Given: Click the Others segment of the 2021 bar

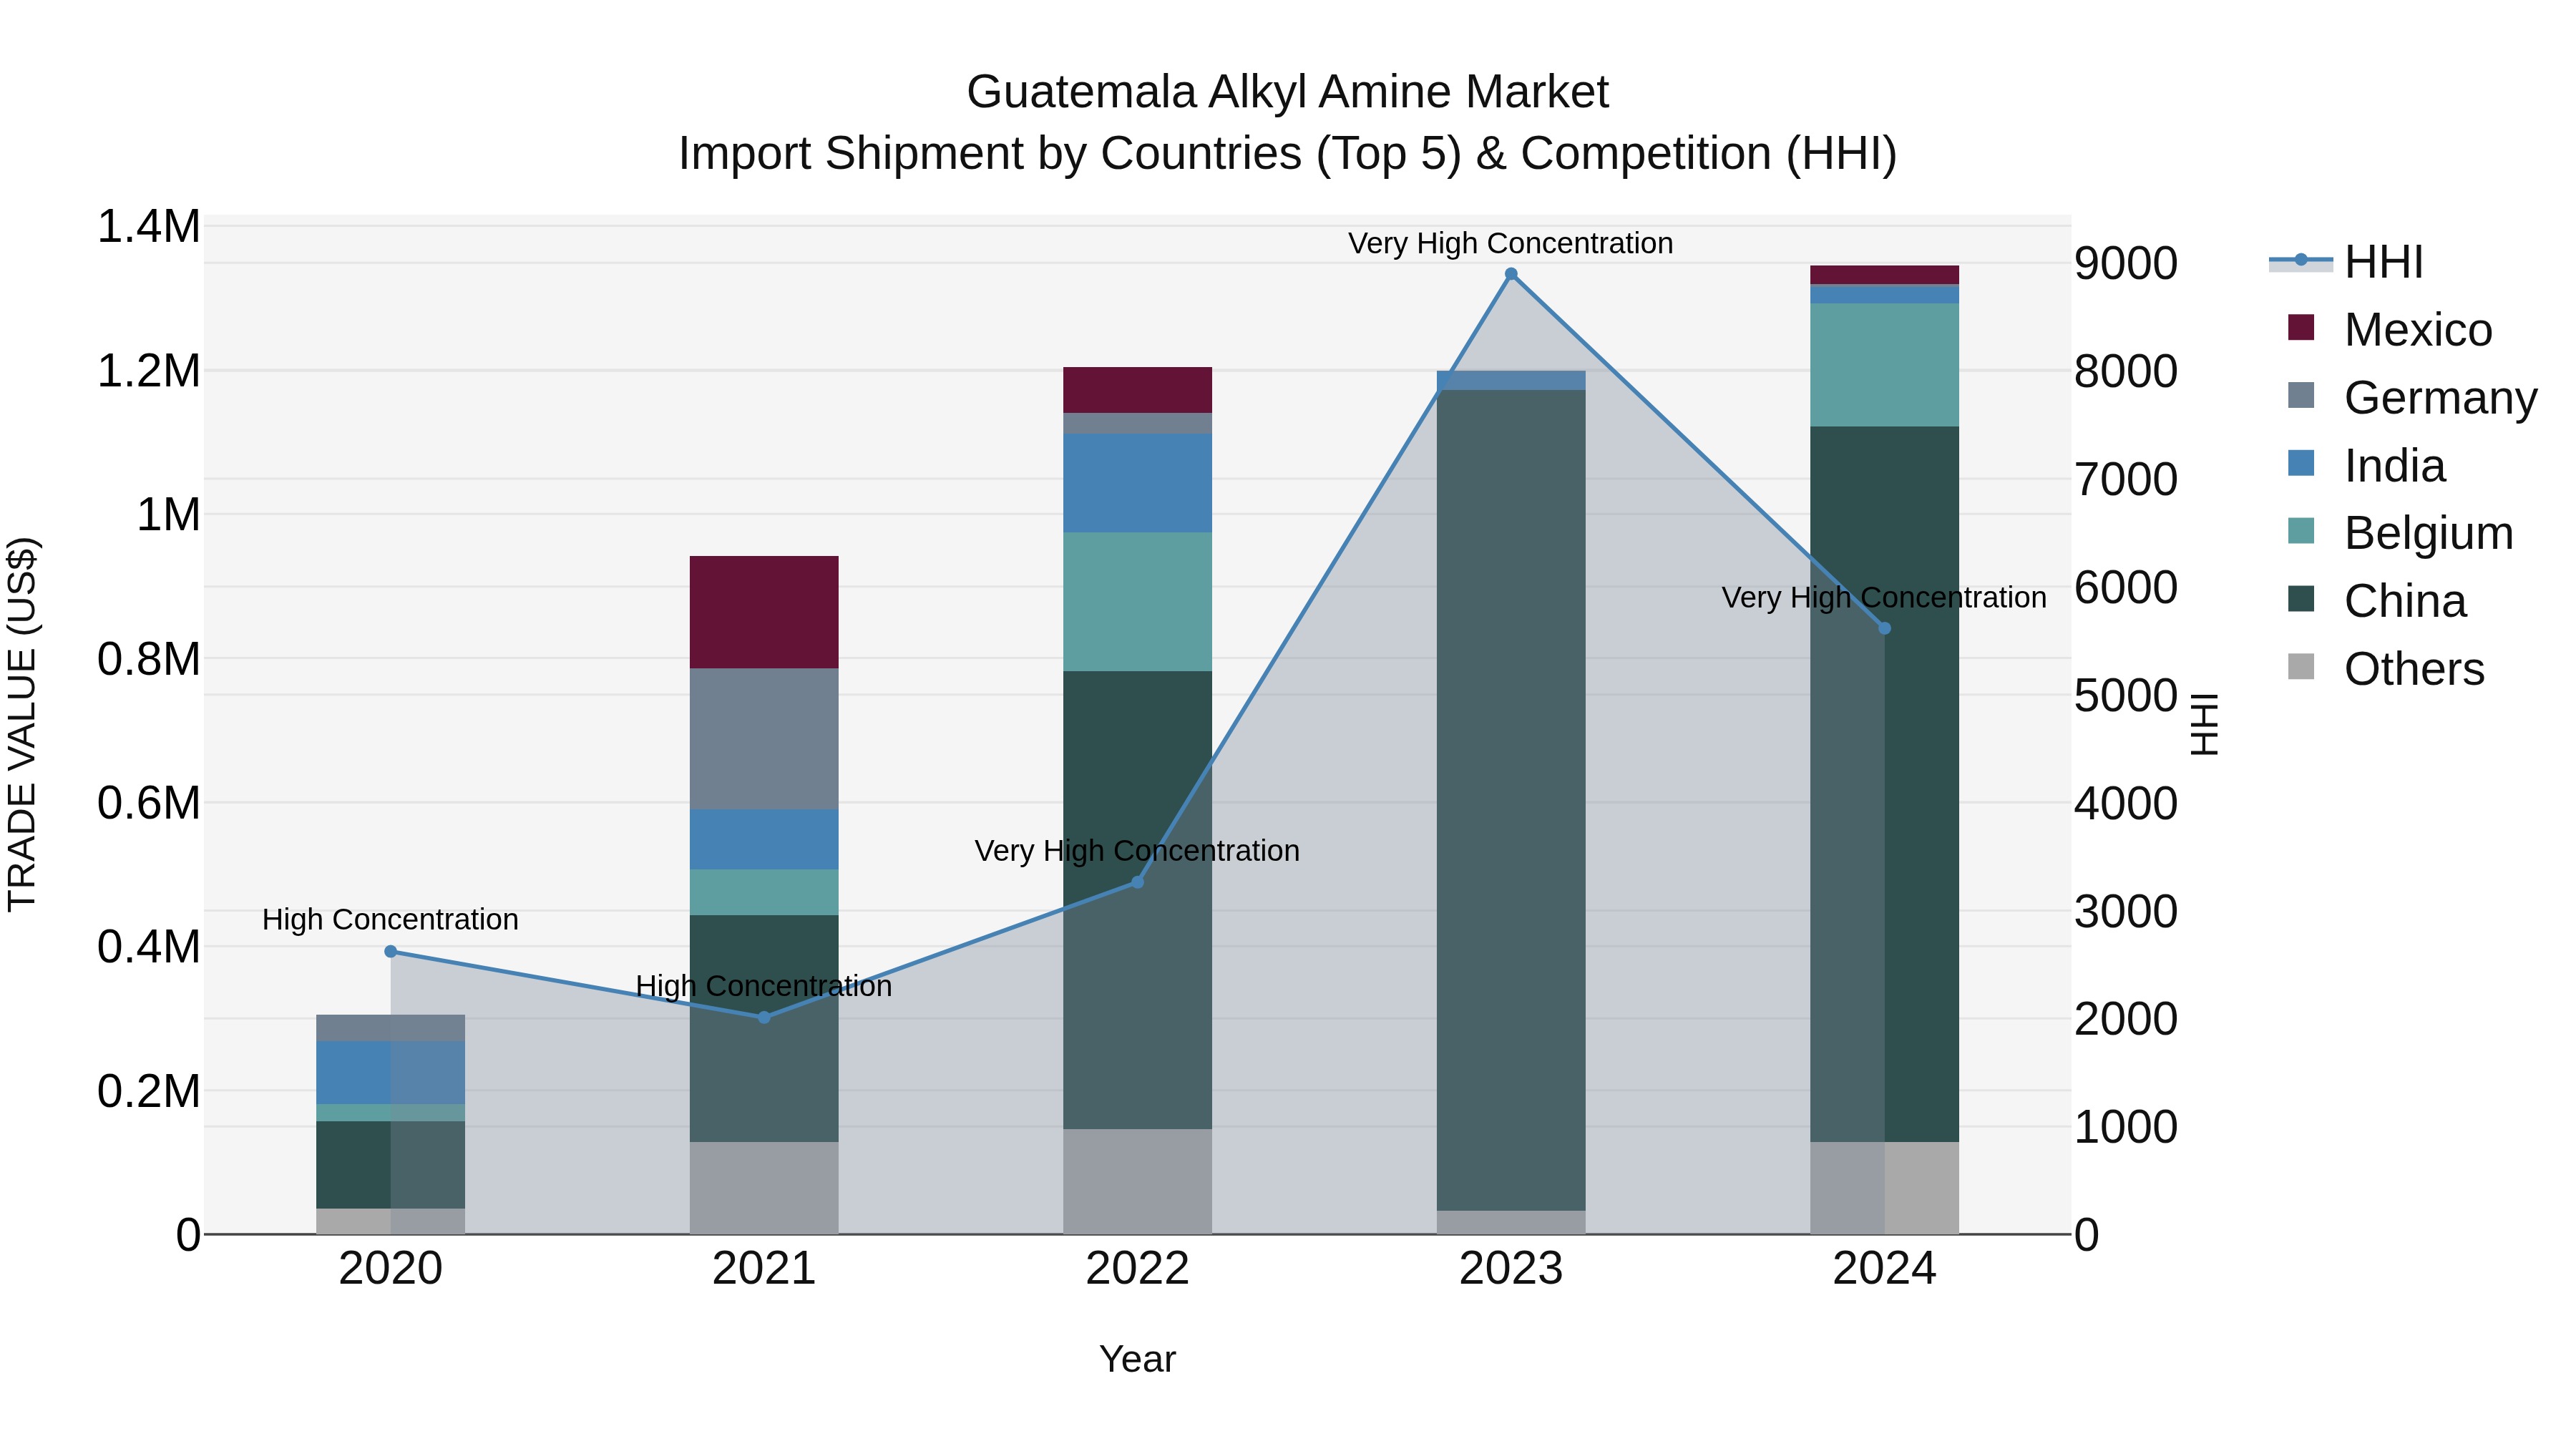Looking at the screenshot, I should click(764, 1188).
